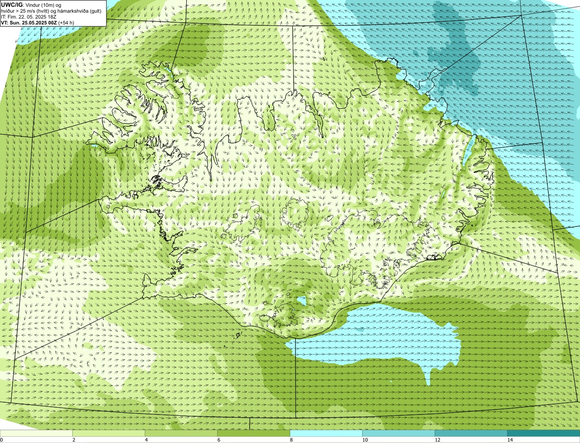The height and width of the screenshot is (443, 580).
Task: Click the 12–14 teal legend color segment
Action: (x=471, y=433)
